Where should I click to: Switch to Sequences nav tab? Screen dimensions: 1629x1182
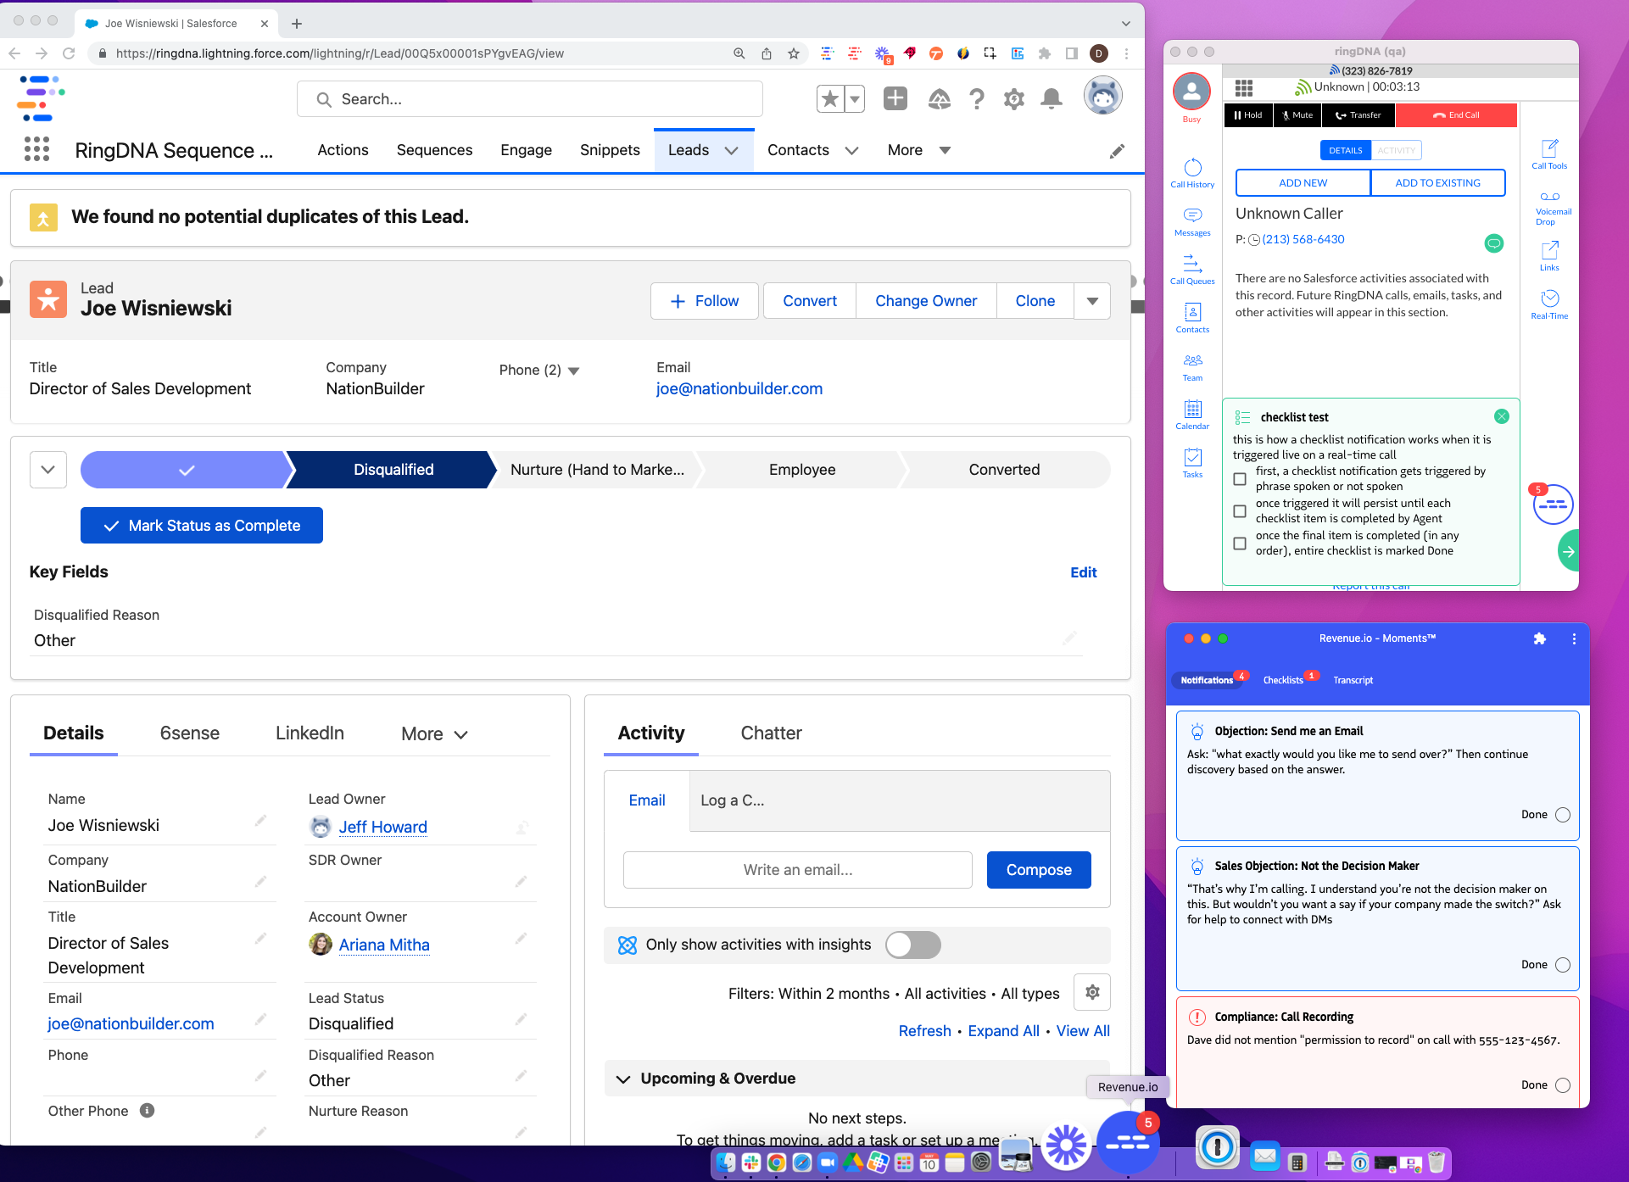pos(434,150)
